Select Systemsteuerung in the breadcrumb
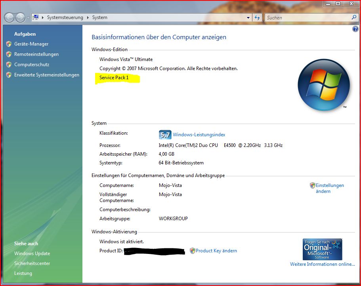Viewport: 361px width, 286px height. coord(65,17)
